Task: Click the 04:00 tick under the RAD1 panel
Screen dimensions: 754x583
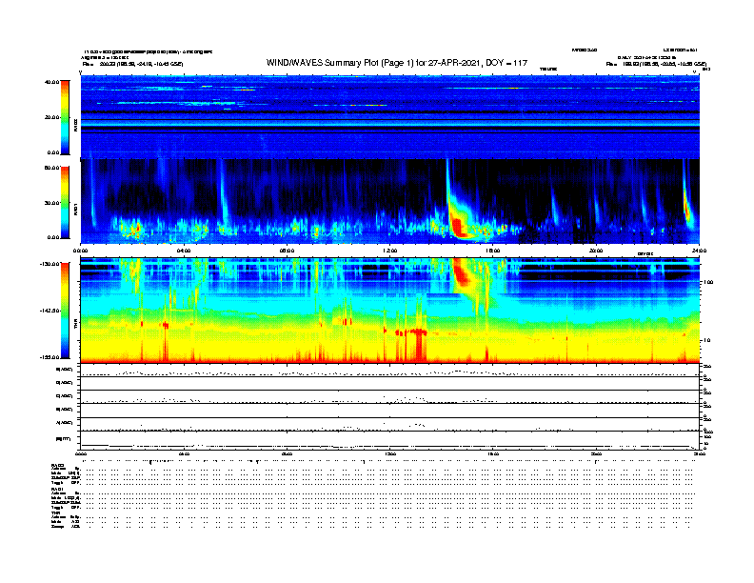Action: pos(184,251)
